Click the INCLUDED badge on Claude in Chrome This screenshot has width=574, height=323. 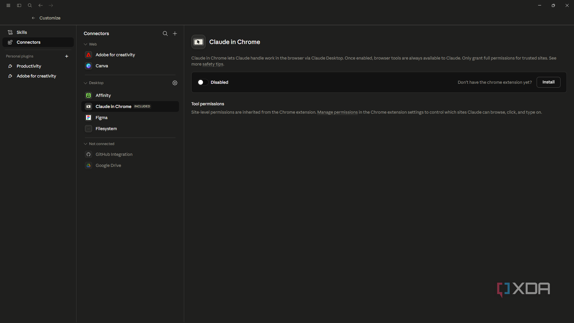[142, 106]
